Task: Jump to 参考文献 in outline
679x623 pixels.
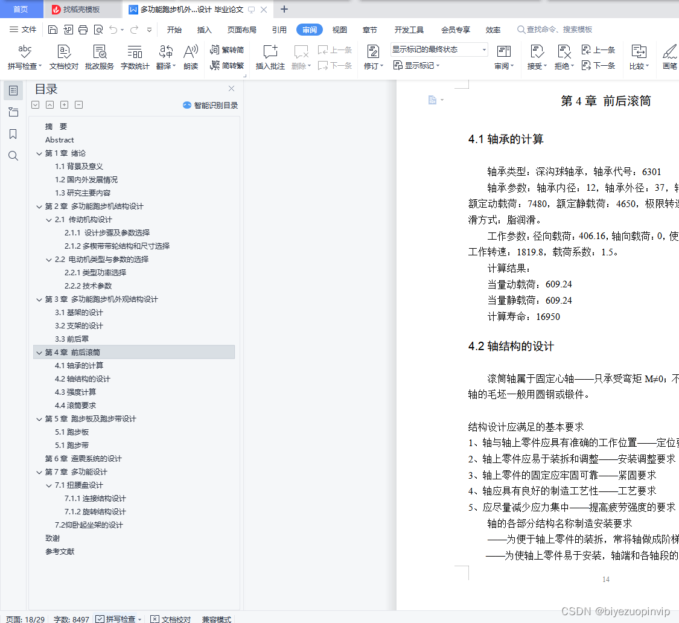Action: [60, 552]
